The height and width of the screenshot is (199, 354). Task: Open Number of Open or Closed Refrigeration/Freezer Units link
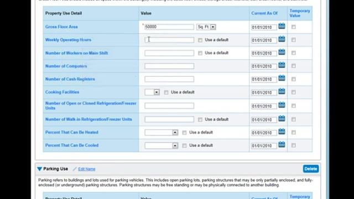(91, 106)
